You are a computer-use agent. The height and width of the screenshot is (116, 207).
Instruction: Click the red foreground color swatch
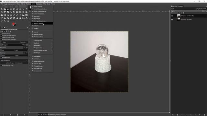click(x=13, y=24)
